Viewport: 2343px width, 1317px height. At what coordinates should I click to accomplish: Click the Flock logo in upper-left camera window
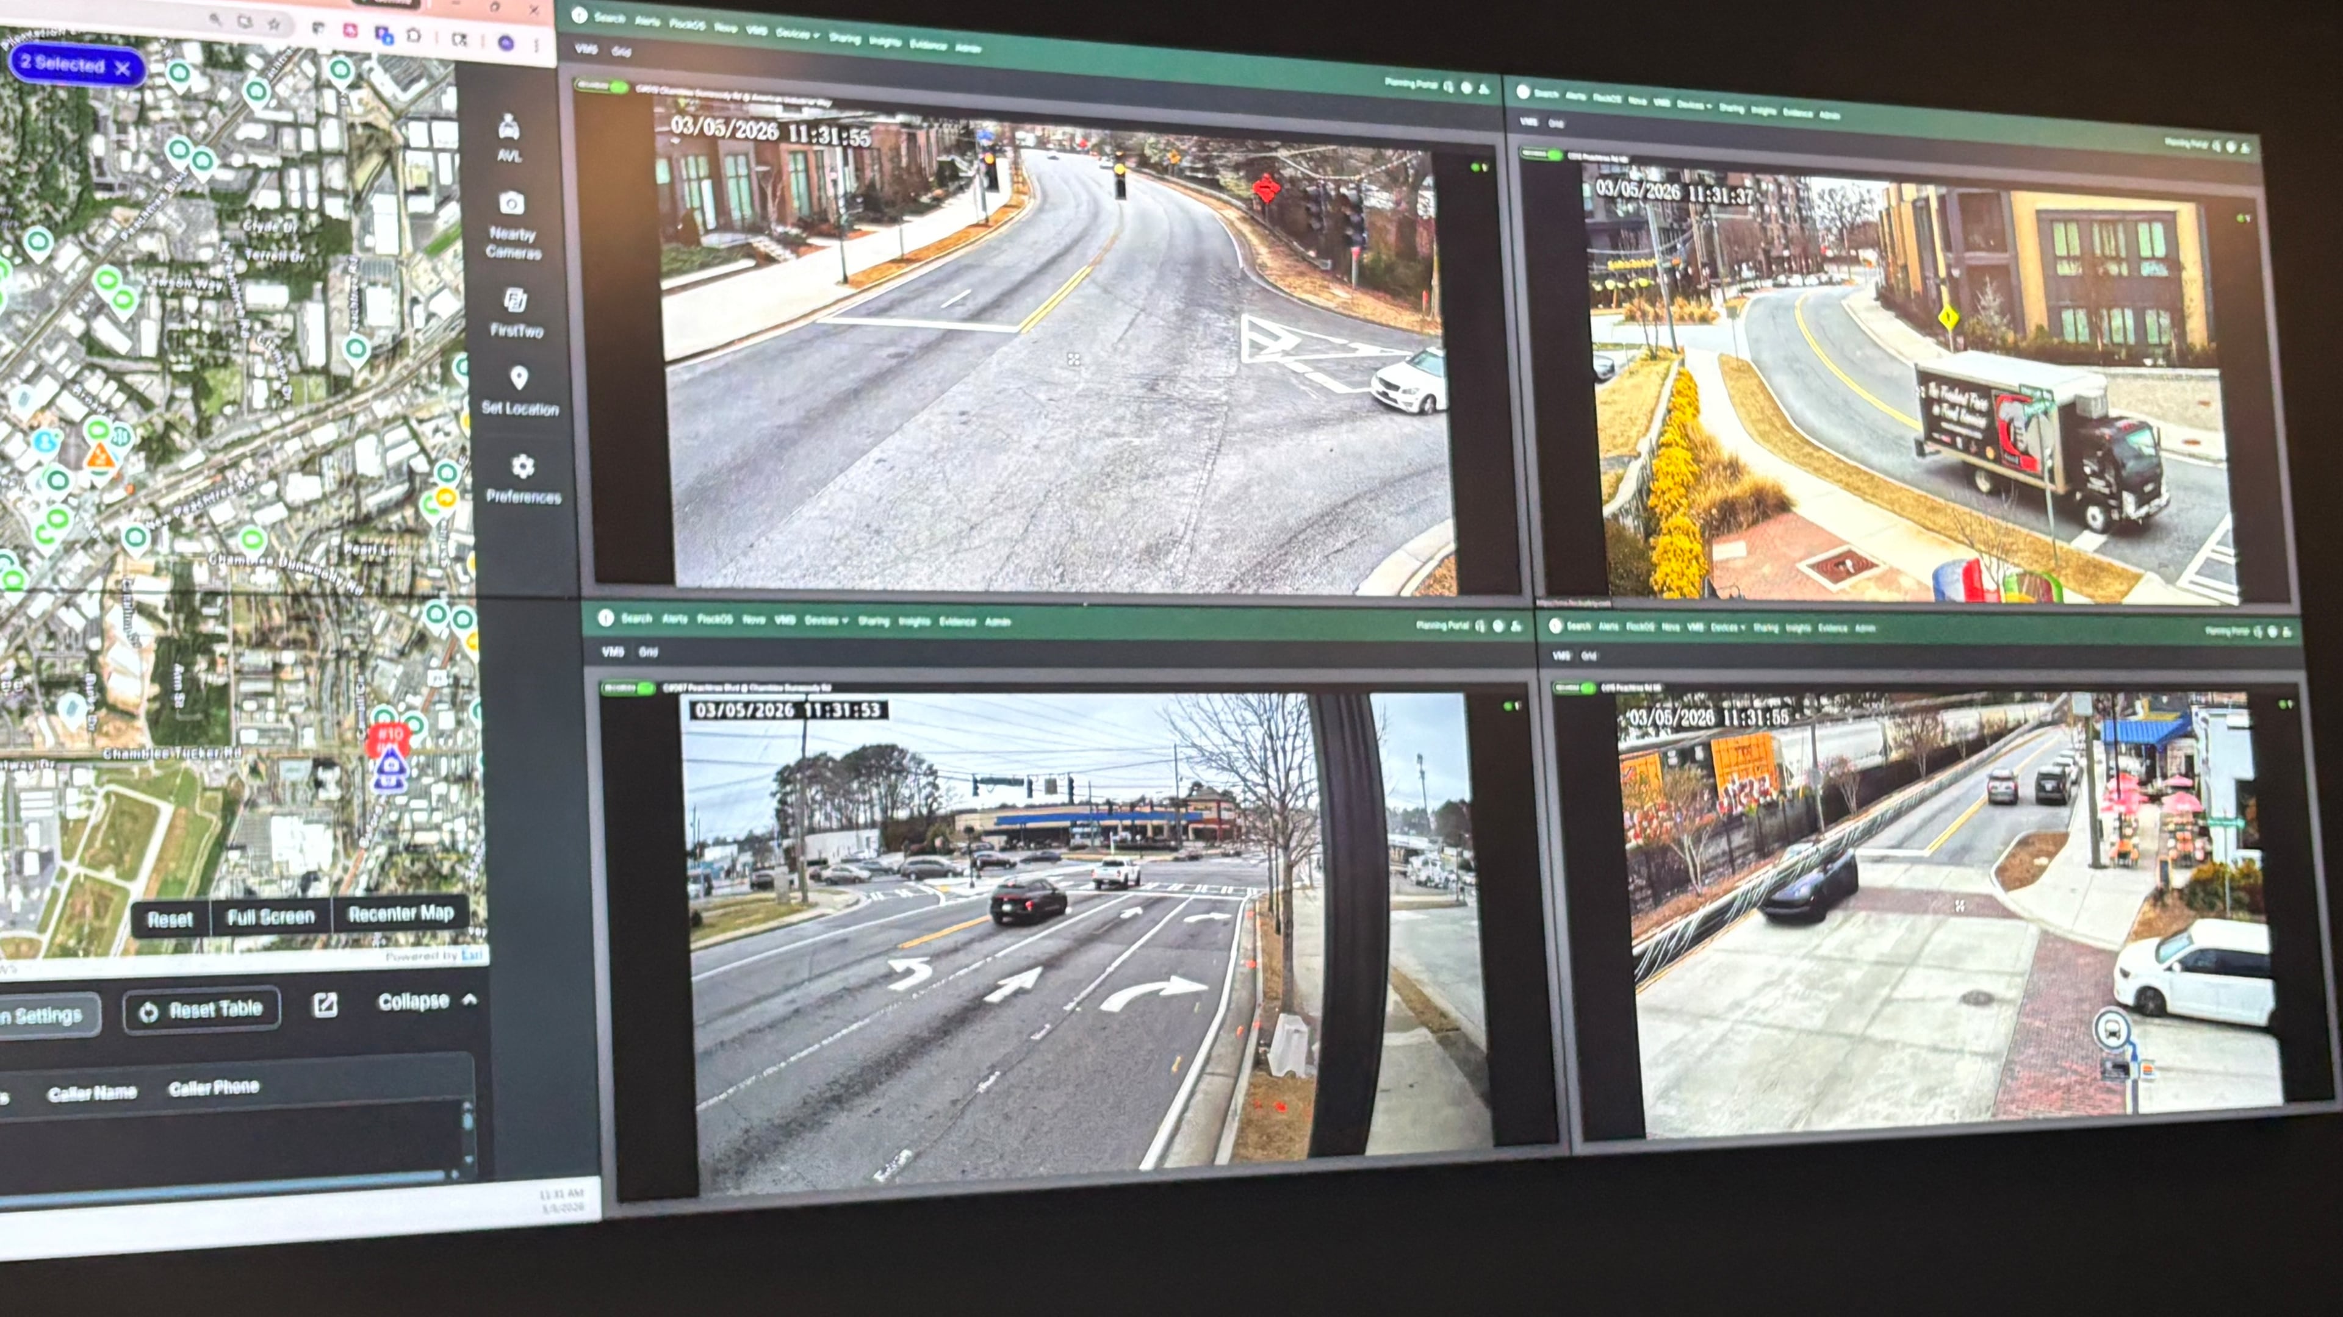(578, 15)
